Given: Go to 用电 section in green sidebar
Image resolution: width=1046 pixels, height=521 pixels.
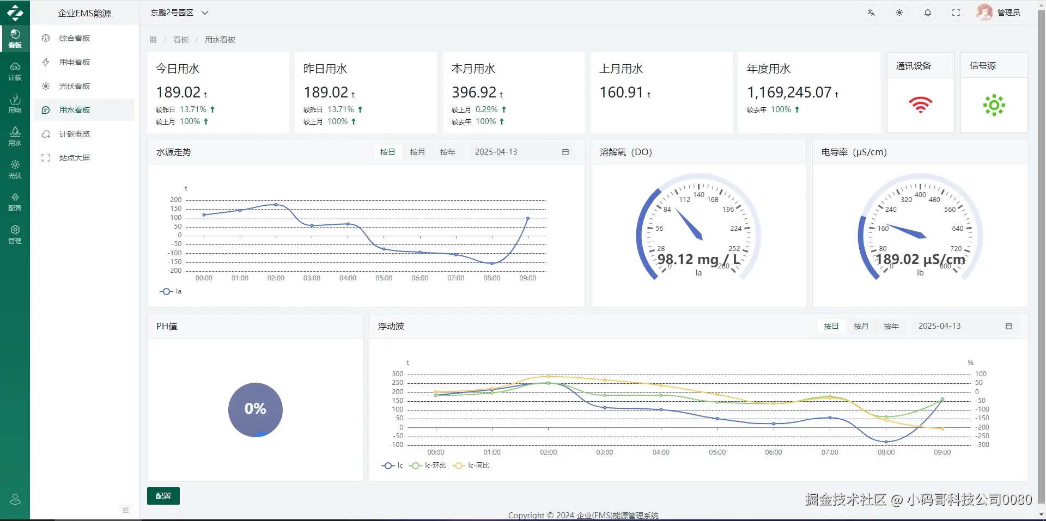Looking at the screenshot, I should [x=15, y=104].
